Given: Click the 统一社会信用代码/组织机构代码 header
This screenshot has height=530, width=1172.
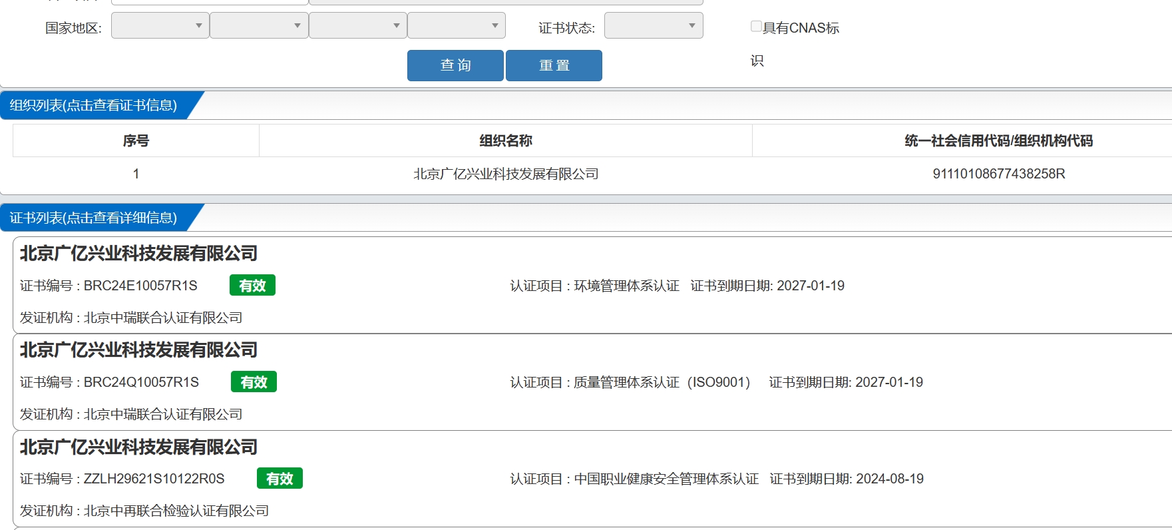Looking at the screenshot, I should tap(998, 140).
